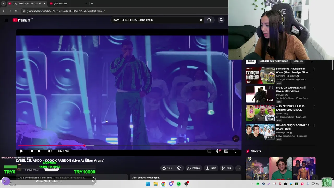Run search with the magnifier button

click(209, 20)
